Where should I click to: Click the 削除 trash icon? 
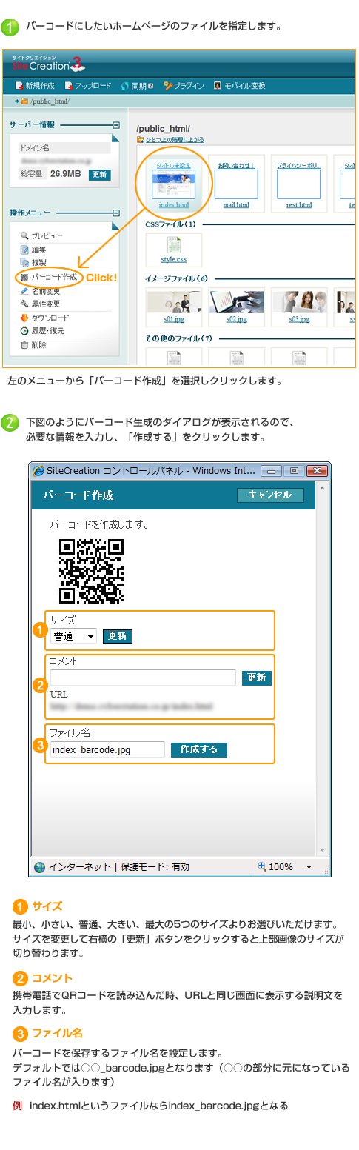tap(24, 344)
